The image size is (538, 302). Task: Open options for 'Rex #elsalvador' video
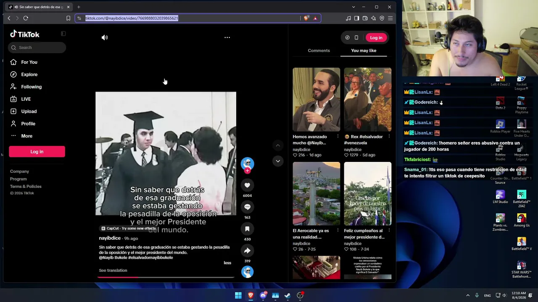pos(389,136)
